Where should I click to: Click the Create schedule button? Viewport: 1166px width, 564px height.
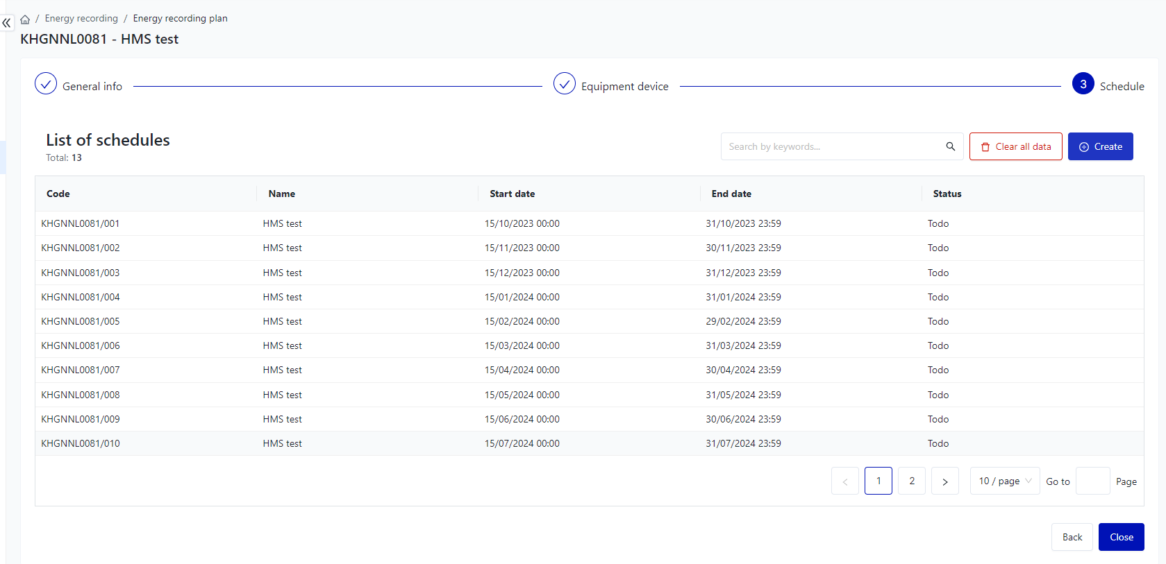click(x=1100, y=146)
